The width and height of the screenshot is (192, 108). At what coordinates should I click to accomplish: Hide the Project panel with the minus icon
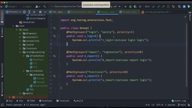pyautogui.click(x=45, y=12)
